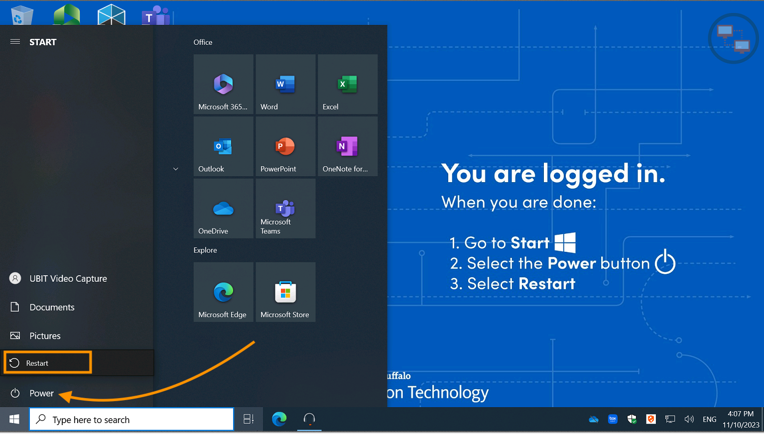Screen dimensions: 764x434
Task: Open the Word tile
Action: coord(285,85)
